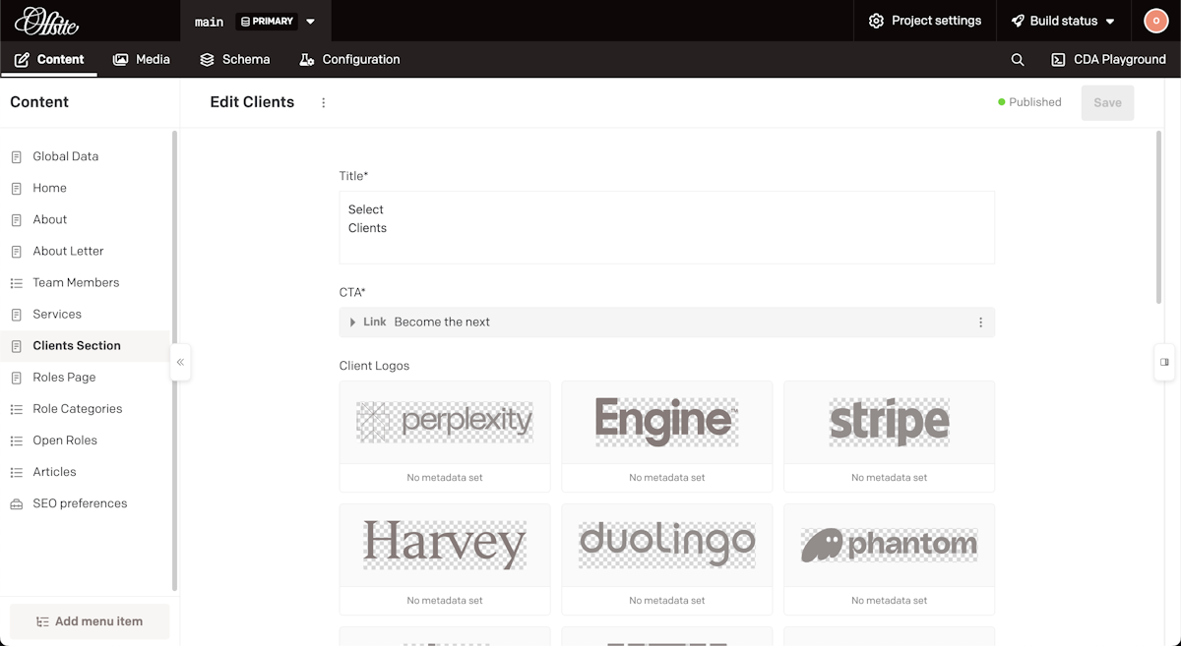Open the user avatar menu
This screenshot has height=646, width=1181.
point(1154,21)
